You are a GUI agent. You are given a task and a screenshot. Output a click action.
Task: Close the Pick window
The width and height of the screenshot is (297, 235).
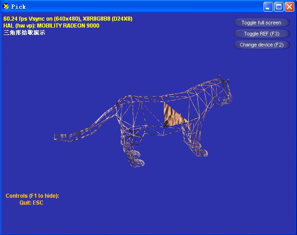point(289,7)
